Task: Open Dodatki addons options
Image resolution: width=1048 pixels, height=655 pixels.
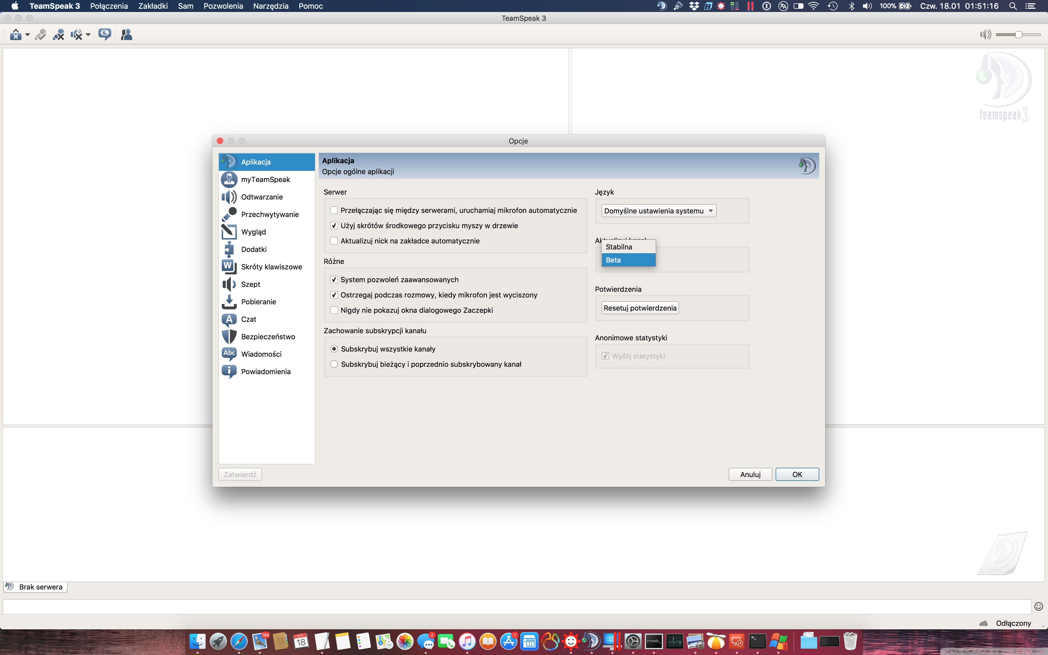Action: [267, 249]
